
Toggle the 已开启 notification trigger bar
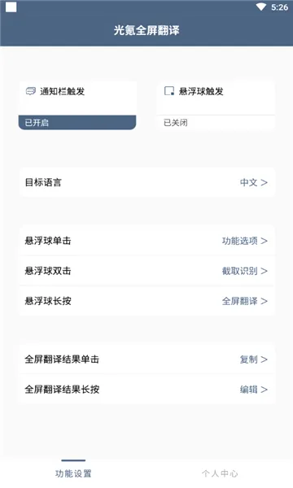(x=77, y=122)
